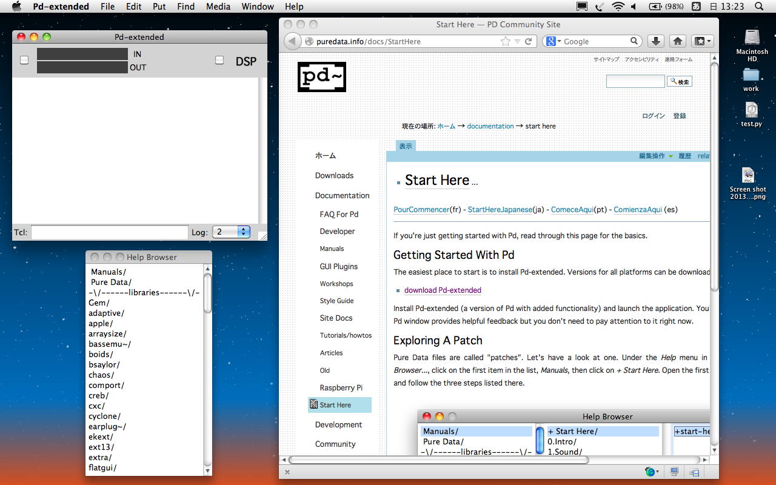776x485 pixels.
Task: Click the web page horizontal scrollbar
Action: [x=438, y=460]
